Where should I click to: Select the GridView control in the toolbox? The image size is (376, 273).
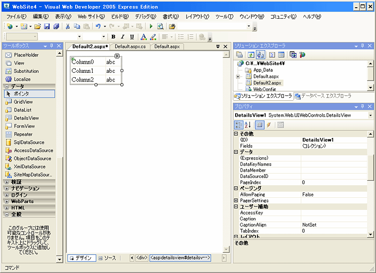point(23,102)
